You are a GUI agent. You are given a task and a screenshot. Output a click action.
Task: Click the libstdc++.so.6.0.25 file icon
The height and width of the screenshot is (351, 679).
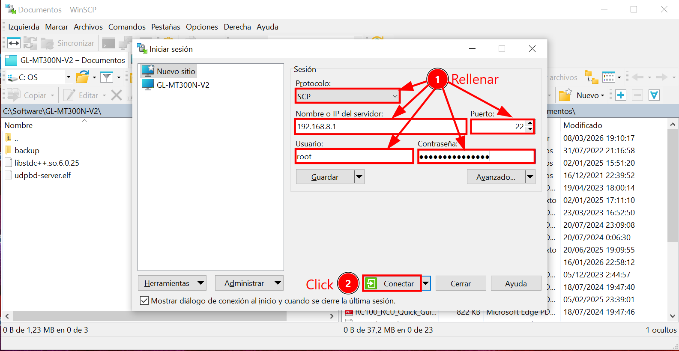pyautogui.click(x=8, y=163)
